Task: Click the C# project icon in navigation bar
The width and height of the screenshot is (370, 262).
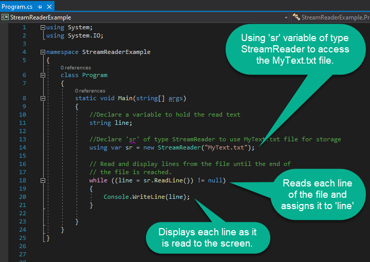Action: click(5, 17)
